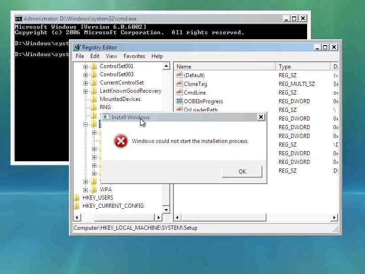
Task: Open the Favorites menu in Registry Editor
Action: [x=134, y=56]
